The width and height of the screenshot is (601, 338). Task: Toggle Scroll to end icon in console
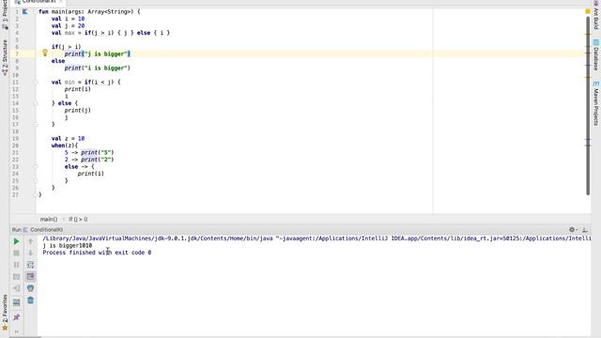[30, 276]
